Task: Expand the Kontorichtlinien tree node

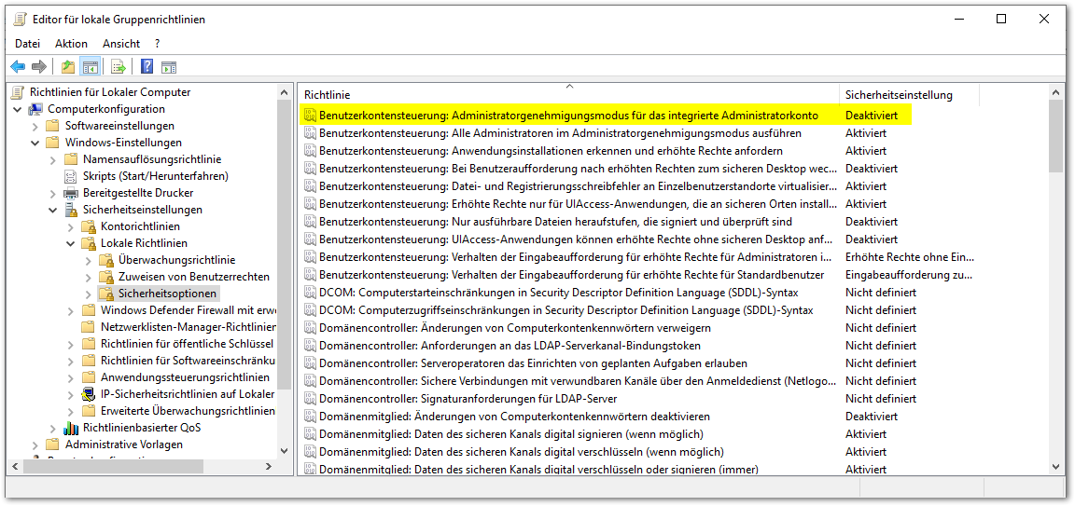Action: pos(71,226)
